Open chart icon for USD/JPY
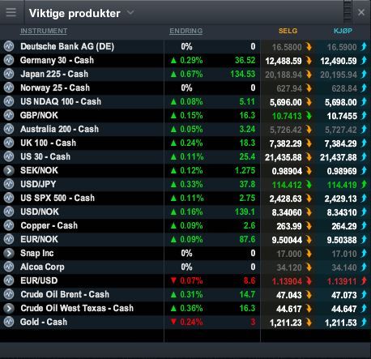 click(x=9, y=184)
